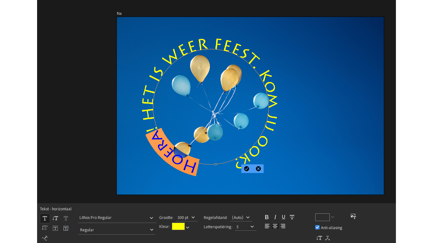
Task: Expand the Grootte 300 pt size dropdown
Action: point(193,218)
